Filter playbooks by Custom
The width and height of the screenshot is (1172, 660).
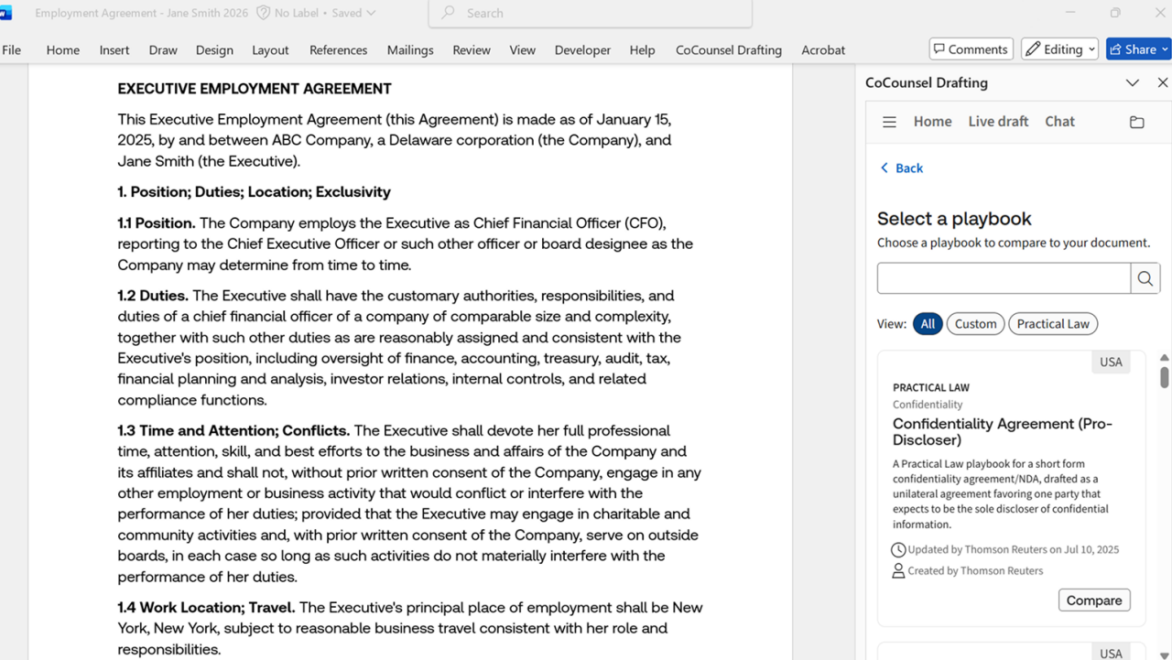point(975,324)
